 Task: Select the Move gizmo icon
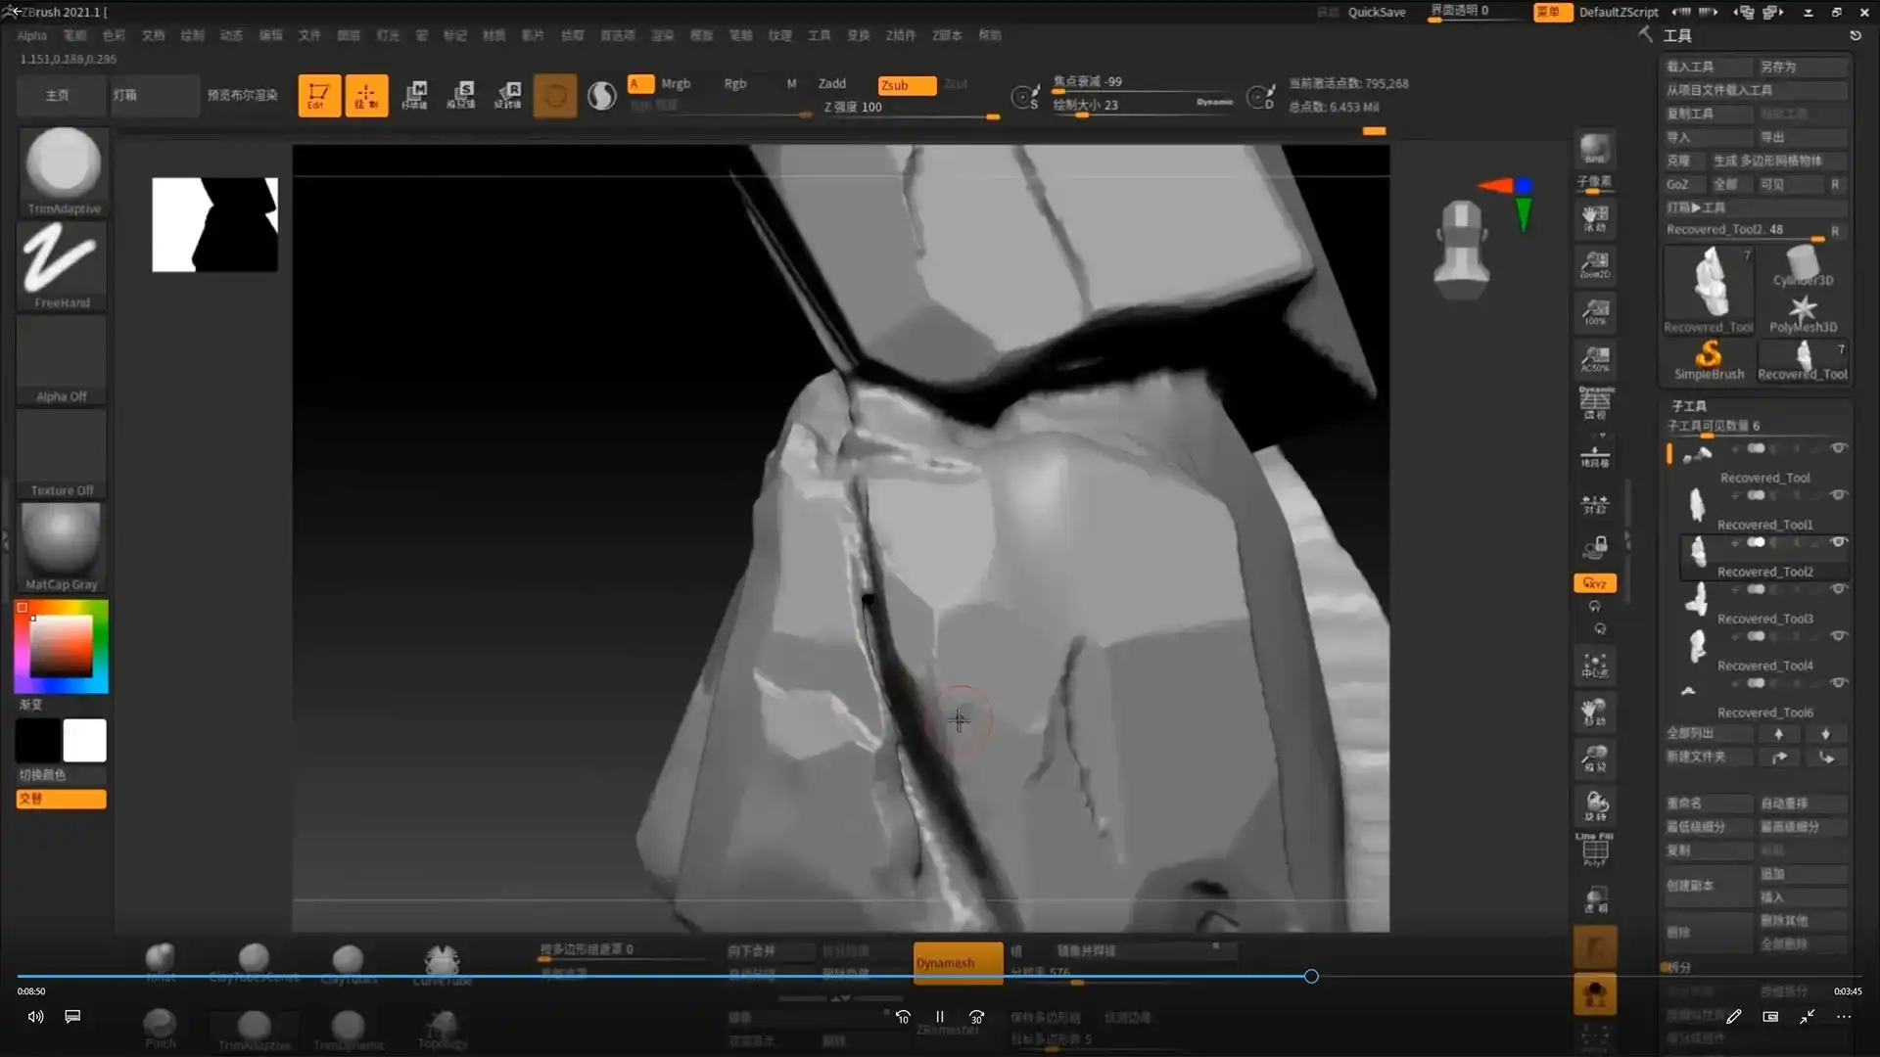point(414,96)
